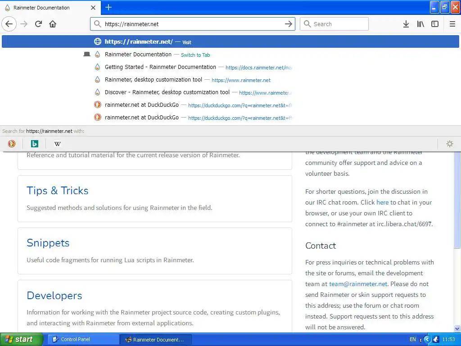Click the team@rainmeter.net email link

(x=358, y=284)
